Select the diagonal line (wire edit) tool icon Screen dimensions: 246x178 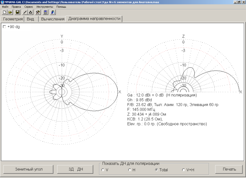click(x=25, y=12)
